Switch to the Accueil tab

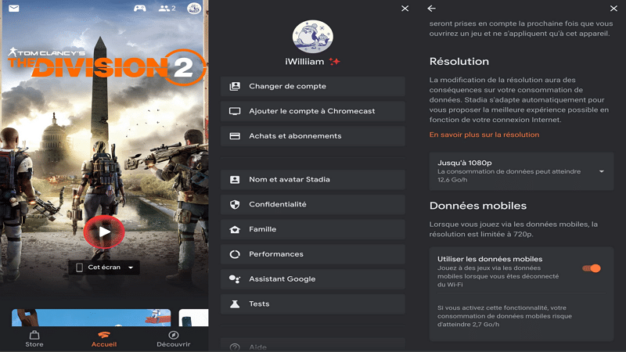(104, 339)
